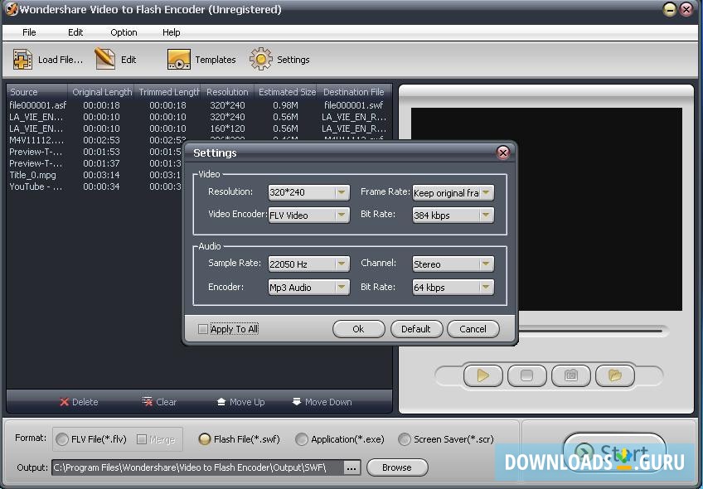Reset settings with Default button
Viewport: 703px width, 489px height.
(415, 329)
